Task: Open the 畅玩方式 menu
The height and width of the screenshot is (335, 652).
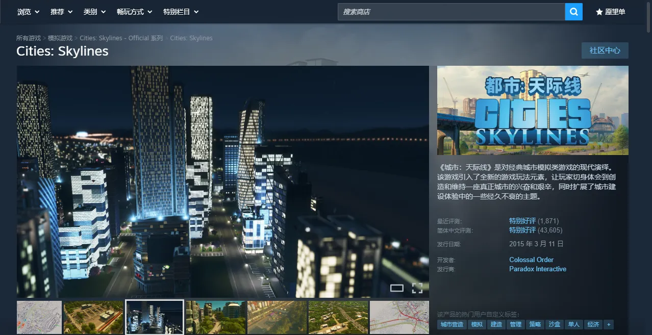Action: point(134,12)
